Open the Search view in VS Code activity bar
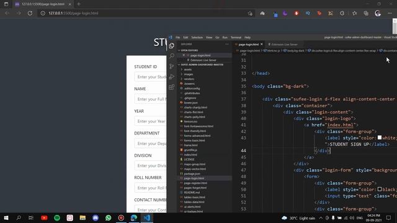The height and width of the screenshot is (223, 397). point(172,56)
